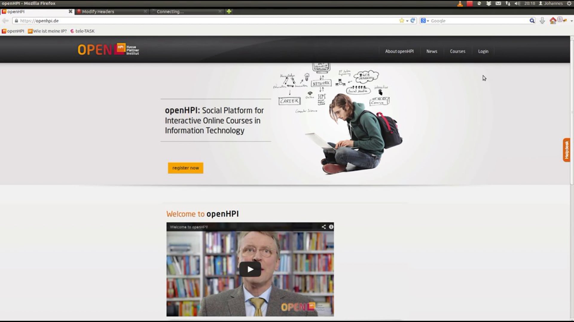Open the mail envelope icon in the panel
This screenshot has width=574, height=322.
point(498,3)
